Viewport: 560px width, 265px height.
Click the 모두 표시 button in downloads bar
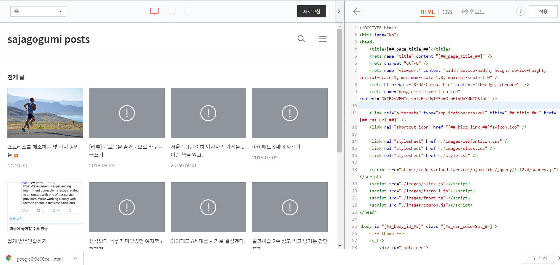pos(537,258)
